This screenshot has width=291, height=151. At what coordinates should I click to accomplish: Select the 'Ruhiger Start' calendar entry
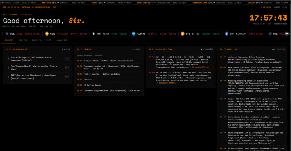point(109,61)
